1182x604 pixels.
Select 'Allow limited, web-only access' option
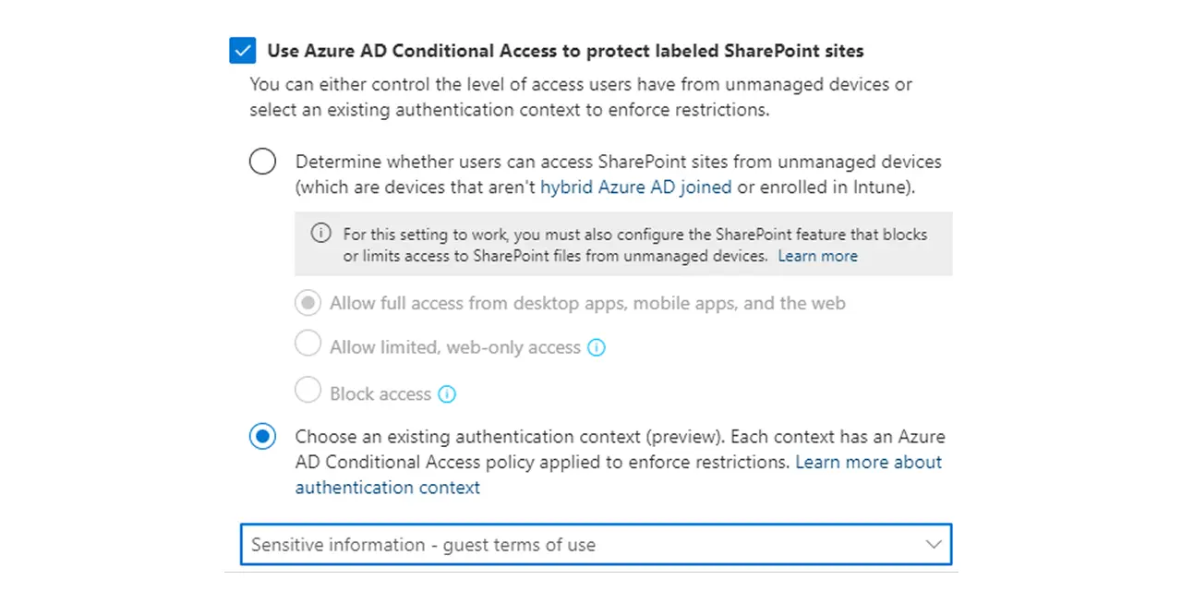click(x=308, y=343)
